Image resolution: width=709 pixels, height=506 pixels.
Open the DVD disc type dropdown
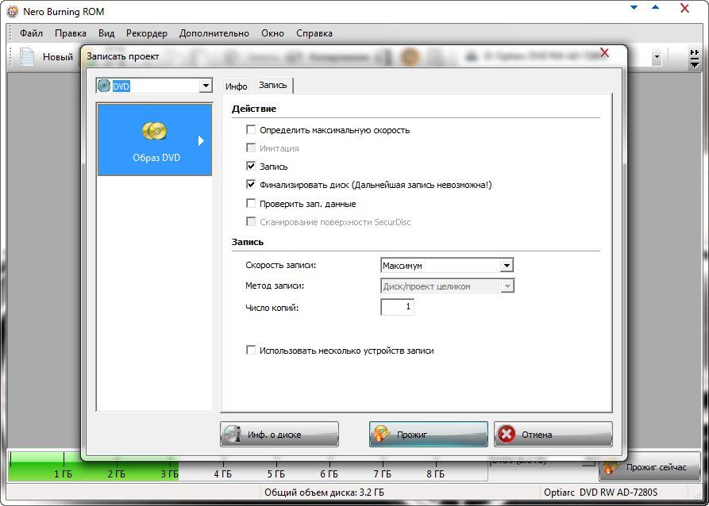(206, 86)
